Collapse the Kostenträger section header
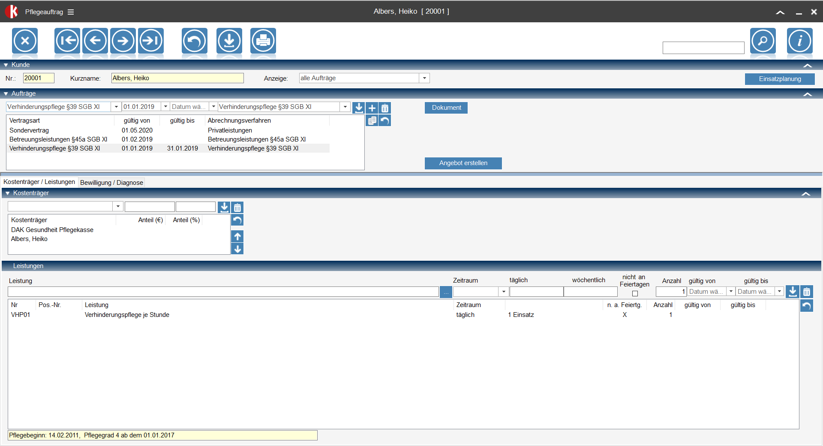Image resolution: width=823 pixels, height=446 pixels. click(806, 193)
